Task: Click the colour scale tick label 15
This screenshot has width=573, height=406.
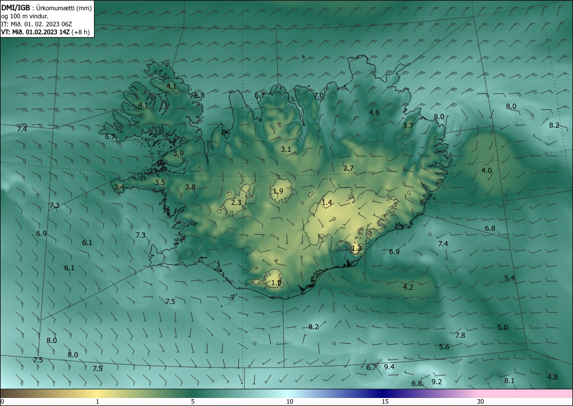Action: [x=385, y=401]
